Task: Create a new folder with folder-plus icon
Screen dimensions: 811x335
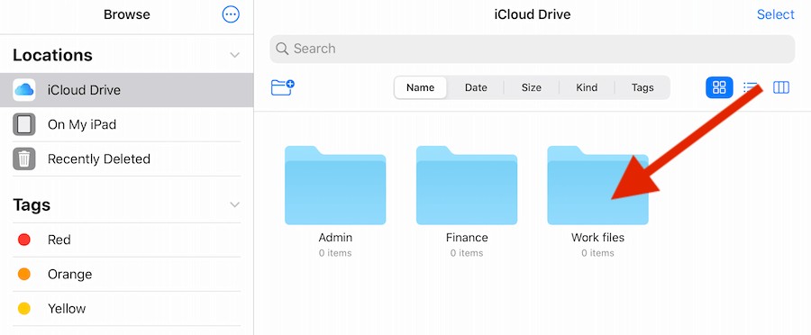Action: pyautogui.click(x=282, y=87)
